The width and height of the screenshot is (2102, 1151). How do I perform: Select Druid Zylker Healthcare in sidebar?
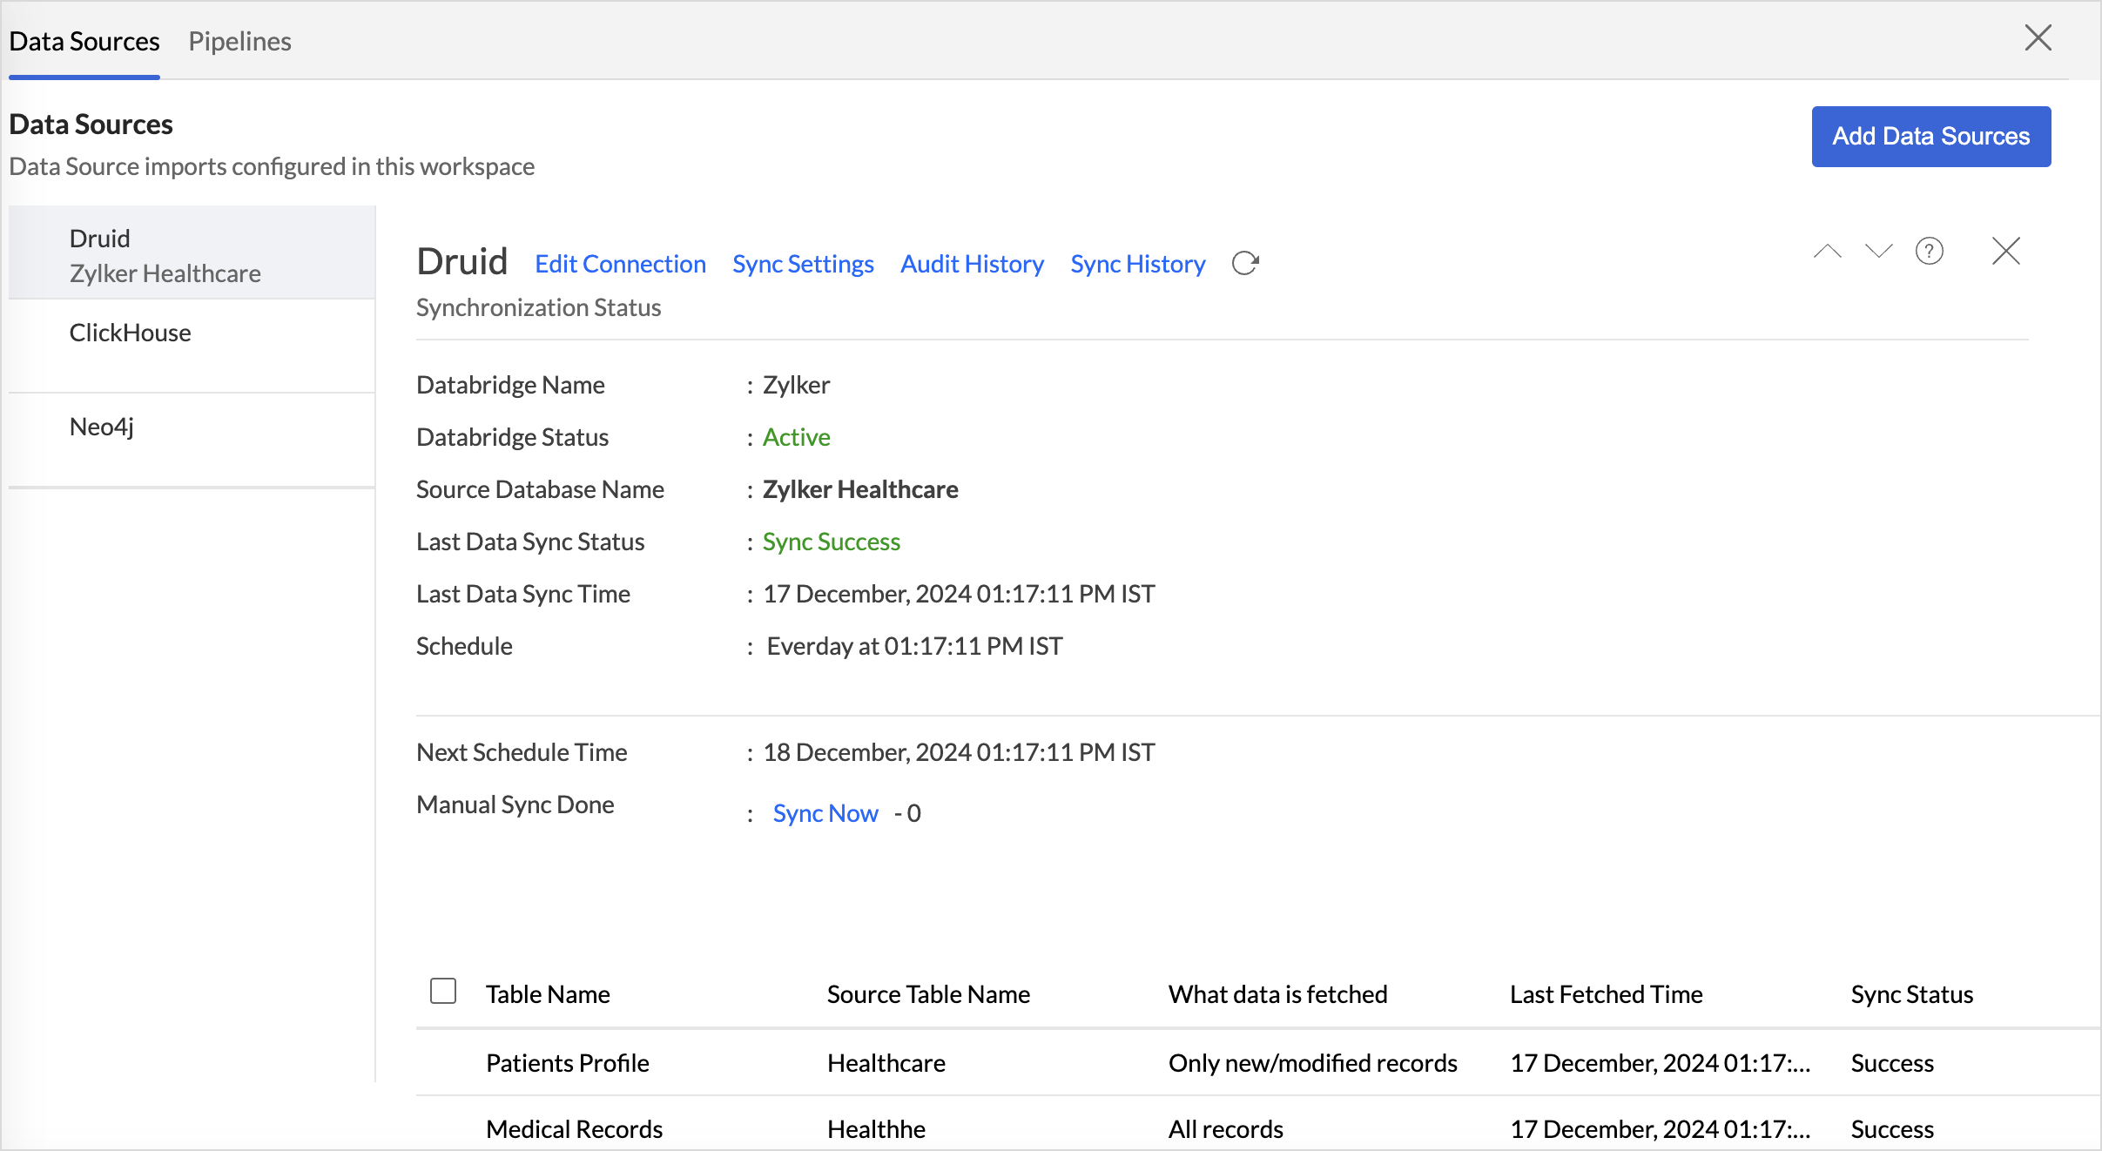coord(165,255)
